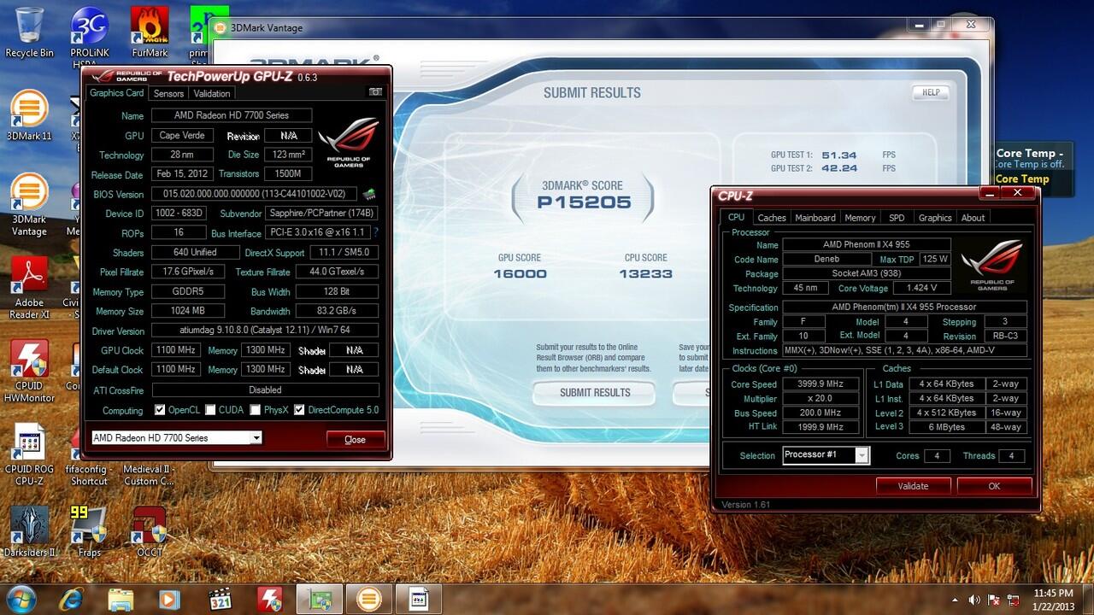Open the Windows Start menu
This screenshot has width=1094, height=615.
[x=21, y=598]
